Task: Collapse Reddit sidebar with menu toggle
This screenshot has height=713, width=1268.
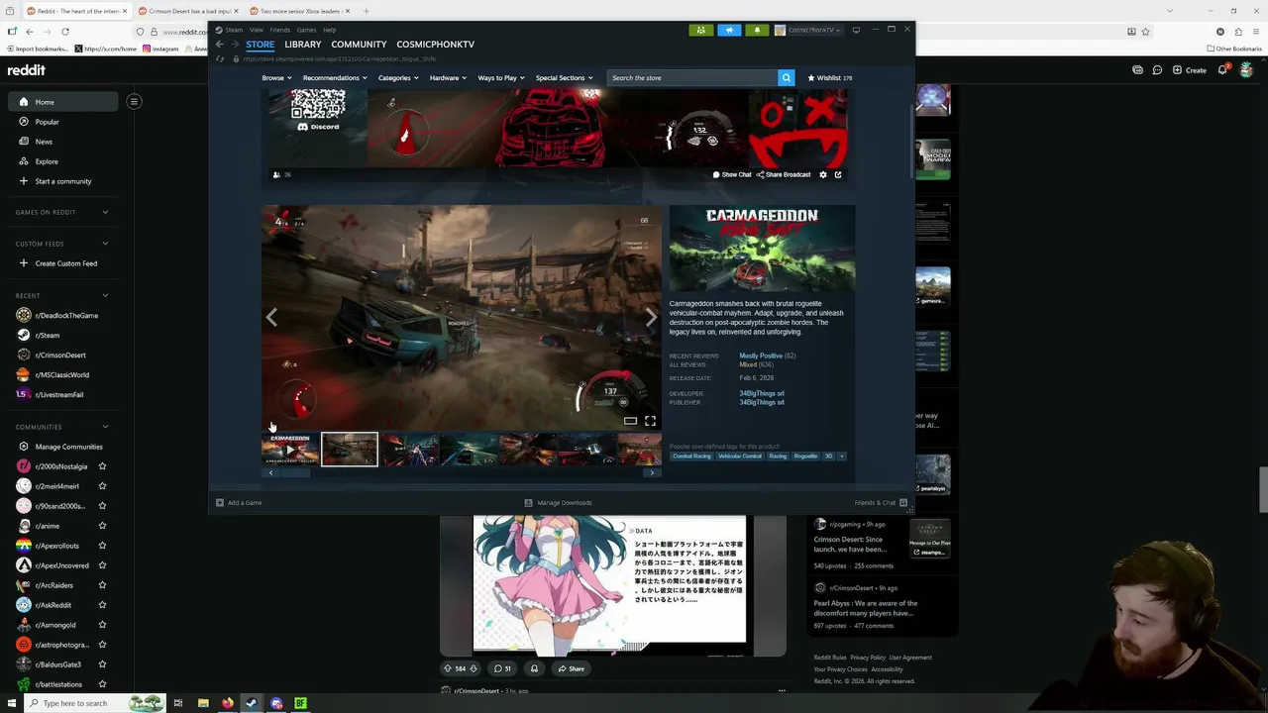Action: [134, 101]
